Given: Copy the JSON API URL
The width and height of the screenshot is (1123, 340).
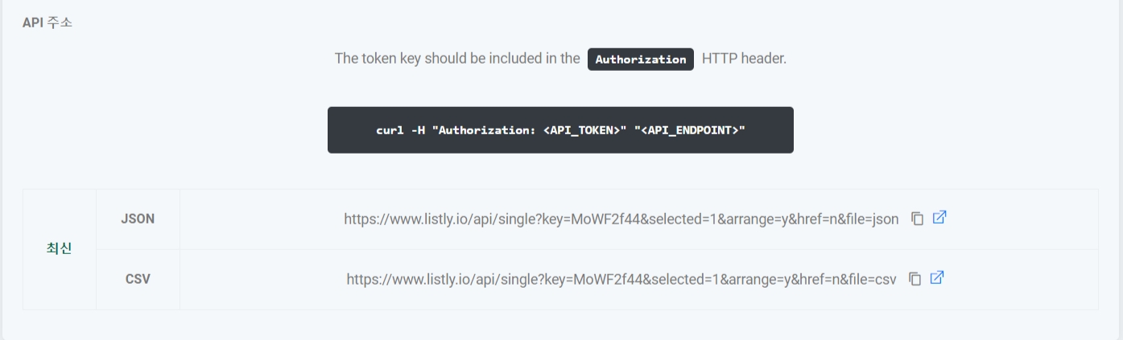Looking at the screenshot, I should (x=917, y=219).
